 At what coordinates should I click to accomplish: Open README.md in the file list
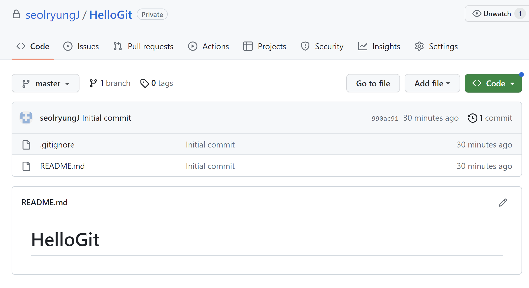pyautogui.click(x=62, y=166)
